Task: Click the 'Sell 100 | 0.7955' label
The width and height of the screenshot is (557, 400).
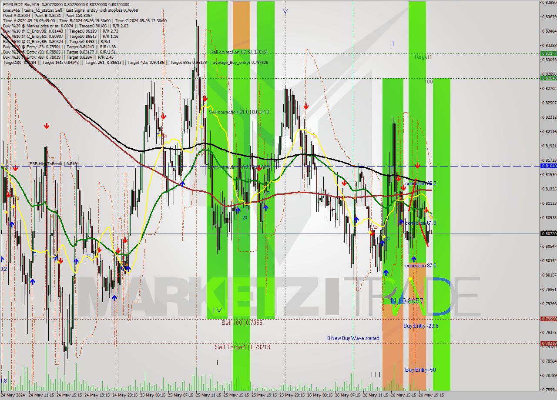Action: 242,323
